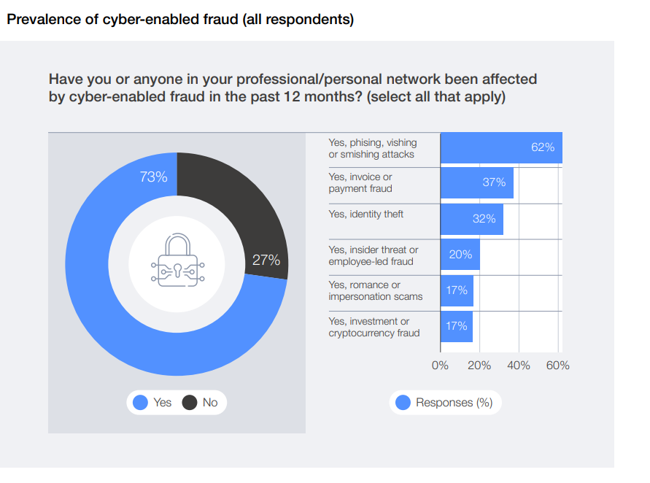650x483 pixels.
Task: Click the 32% identity theft bar
Action: (471, 219)
